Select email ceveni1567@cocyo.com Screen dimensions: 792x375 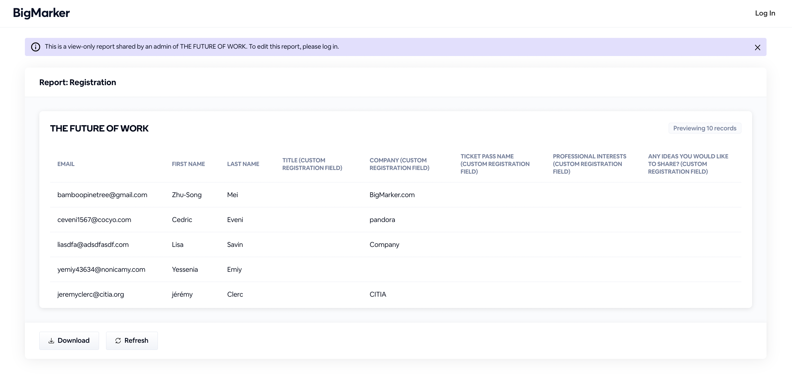click(x=94, y=220)
